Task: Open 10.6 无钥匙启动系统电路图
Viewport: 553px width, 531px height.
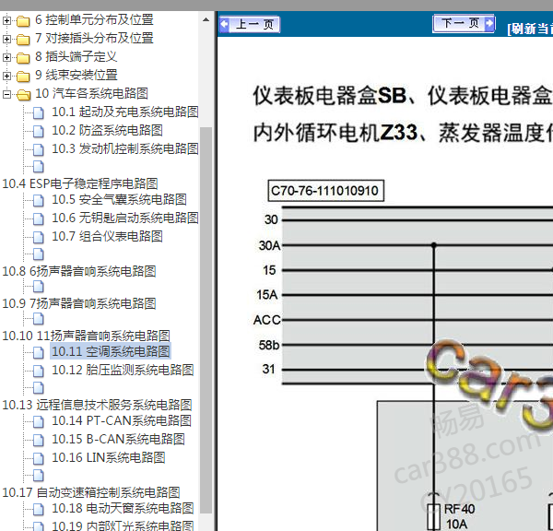Action: coord(125,218)
